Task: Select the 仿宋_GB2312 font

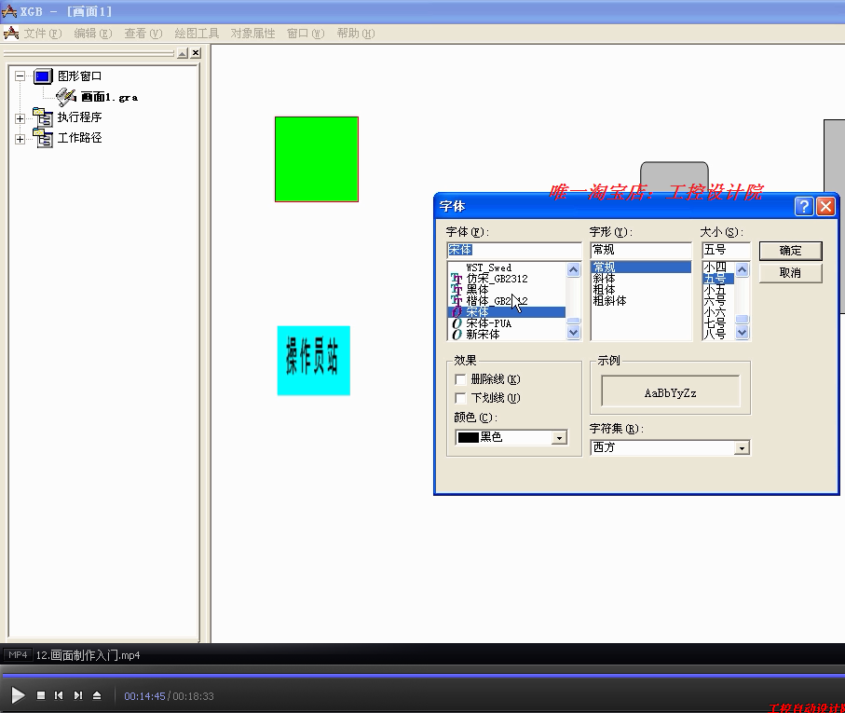Action: [497, 279]
